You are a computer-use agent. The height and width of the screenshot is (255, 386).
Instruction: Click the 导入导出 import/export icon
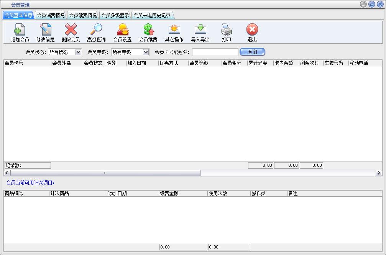(200, 30)
